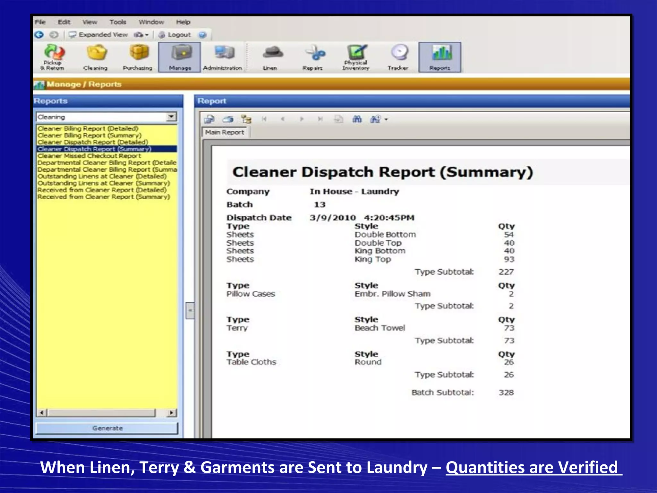The image size is (657, 493).
Task: Click the Expanded View button
Action: pos(98,35)
